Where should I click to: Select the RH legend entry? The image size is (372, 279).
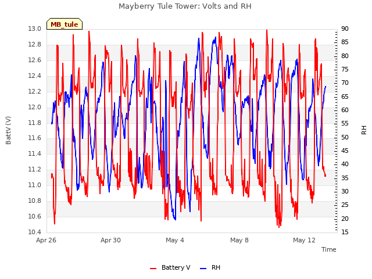[x=210, y=267]
